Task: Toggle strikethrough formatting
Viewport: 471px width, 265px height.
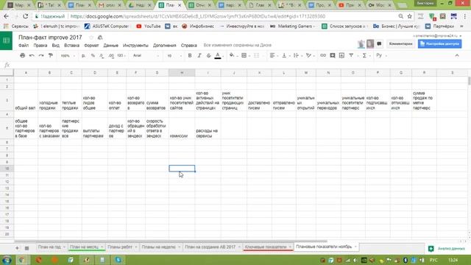Action: click(x=208, y=56)
